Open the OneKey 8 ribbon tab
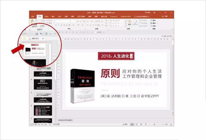The image size is (206, 140). [114, 16]
